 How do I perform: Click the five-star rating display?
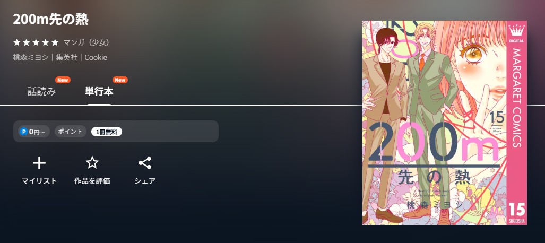pos(36,43)
